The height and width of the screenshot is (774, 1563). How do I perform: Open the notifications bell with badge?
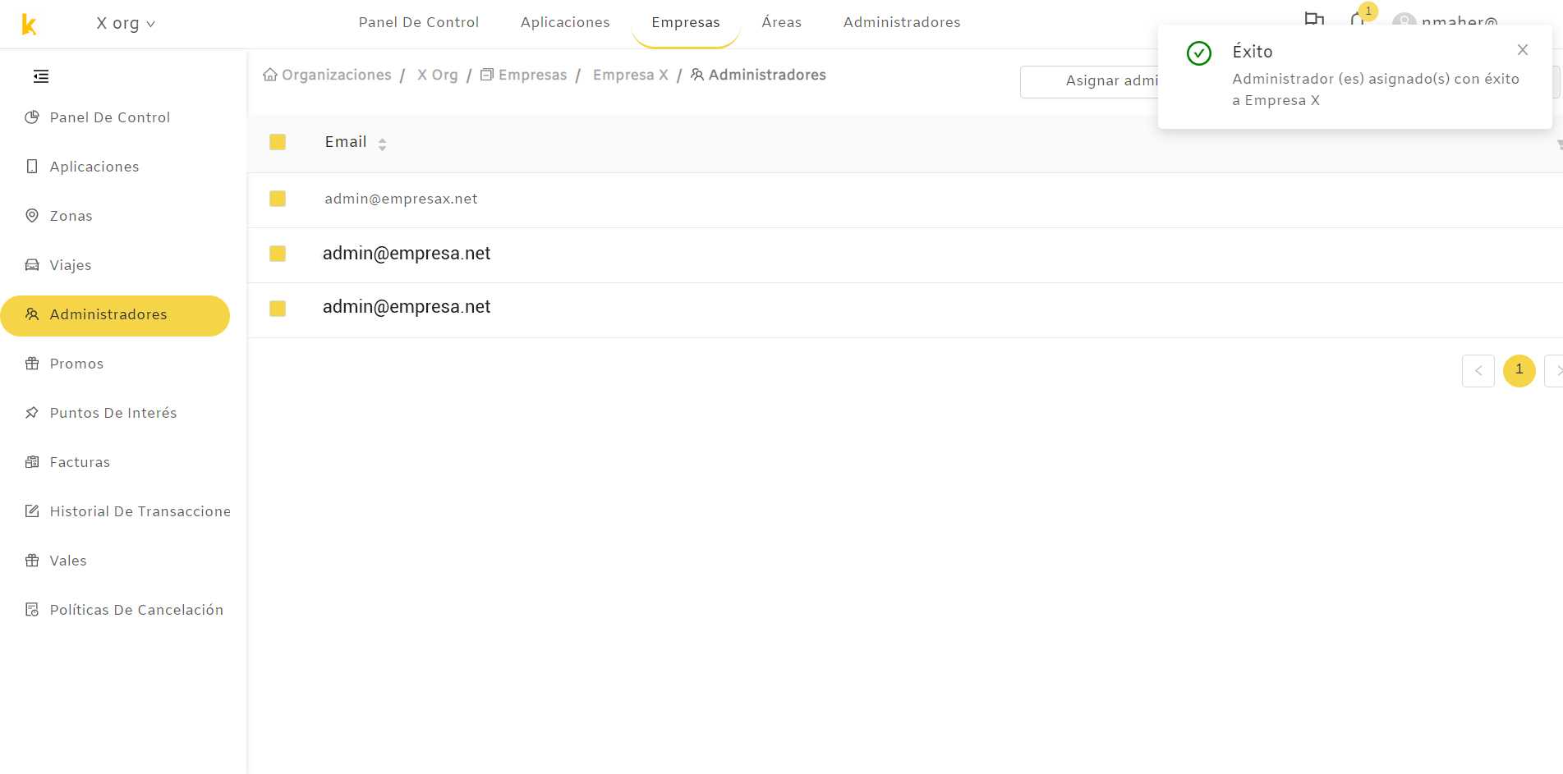(x=1358, y=20)
